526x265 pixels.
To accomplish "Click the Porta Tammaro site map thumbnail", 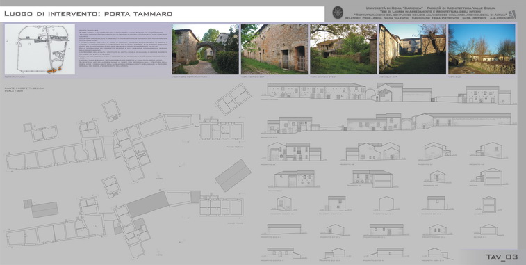I will 40,49.
